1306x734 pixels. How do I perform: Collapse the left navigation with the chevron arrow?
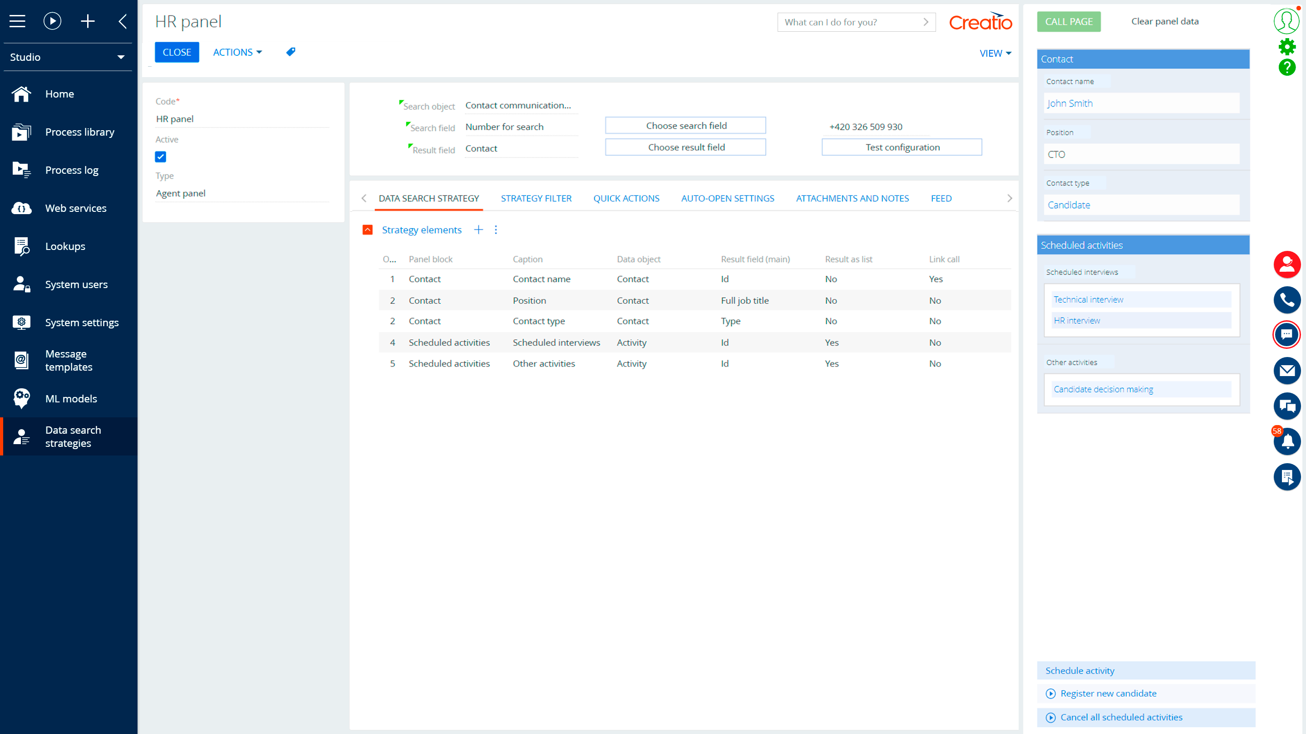tap(122, 21)
